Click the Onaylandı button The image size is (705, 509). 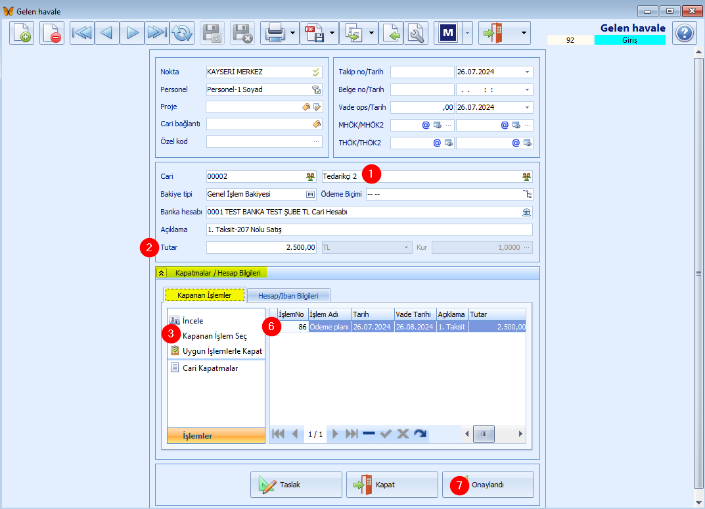488,485
